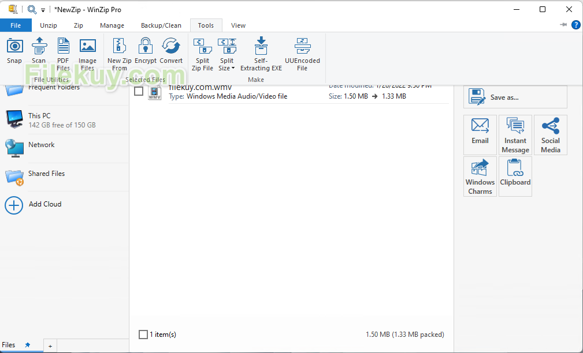Open the quick access toolbar dropdown arrow

click(43, 10)
